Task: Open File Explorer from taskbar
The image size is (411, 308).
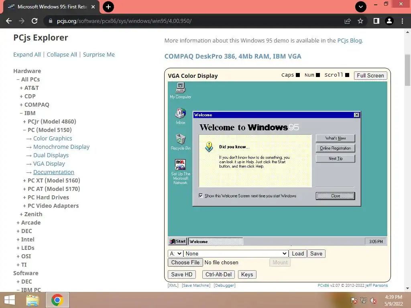Action: pyautogui.click(x=33, y=300)
